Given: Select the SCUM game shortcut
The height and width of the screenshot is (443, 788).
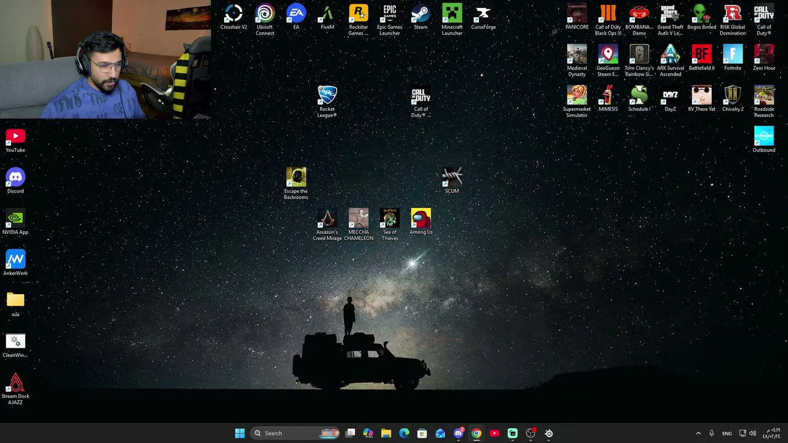Looking at the screenshot, I should coord(452,181).
